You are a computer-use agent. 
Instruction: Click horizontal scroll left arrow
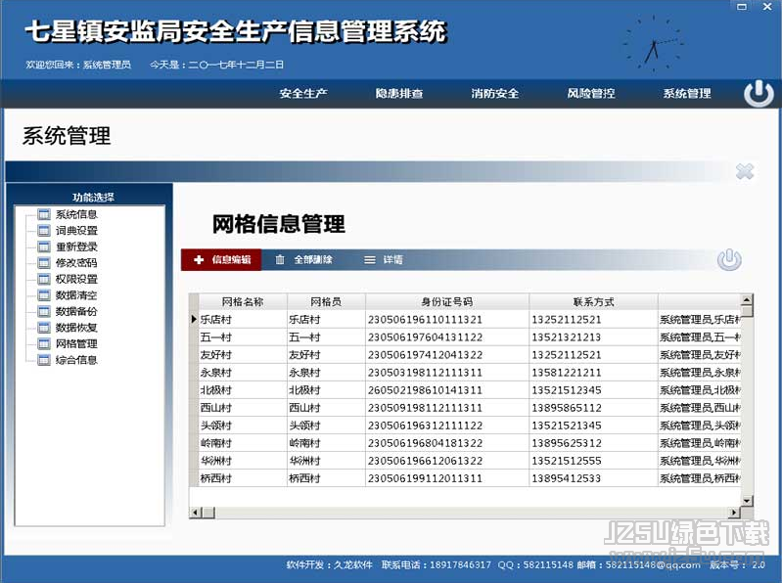tap(196, 513)
